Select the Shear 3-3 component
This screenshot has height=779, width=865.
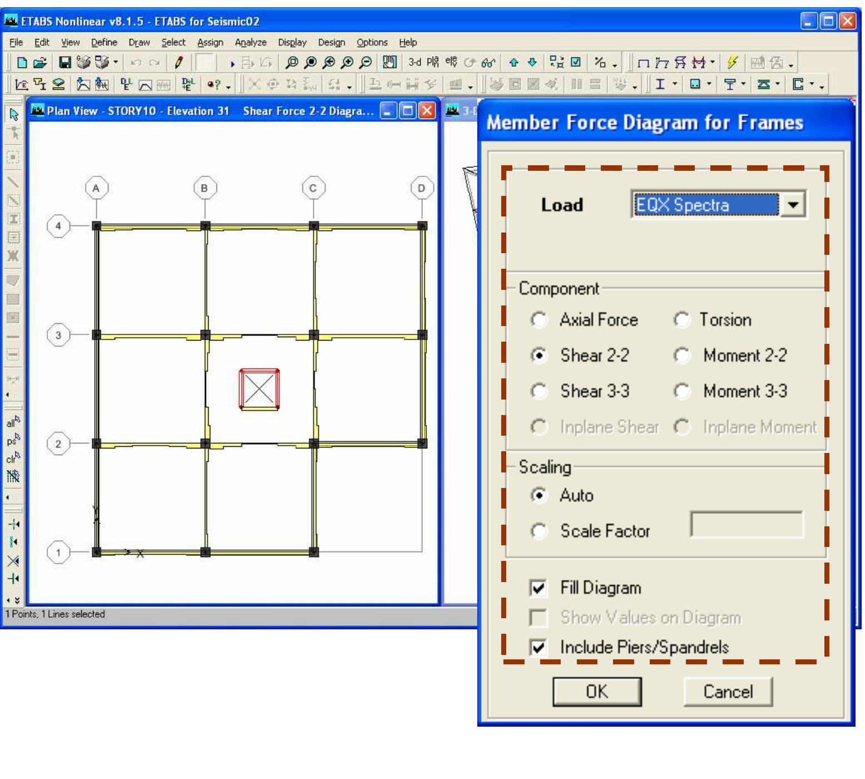(538, 391)
